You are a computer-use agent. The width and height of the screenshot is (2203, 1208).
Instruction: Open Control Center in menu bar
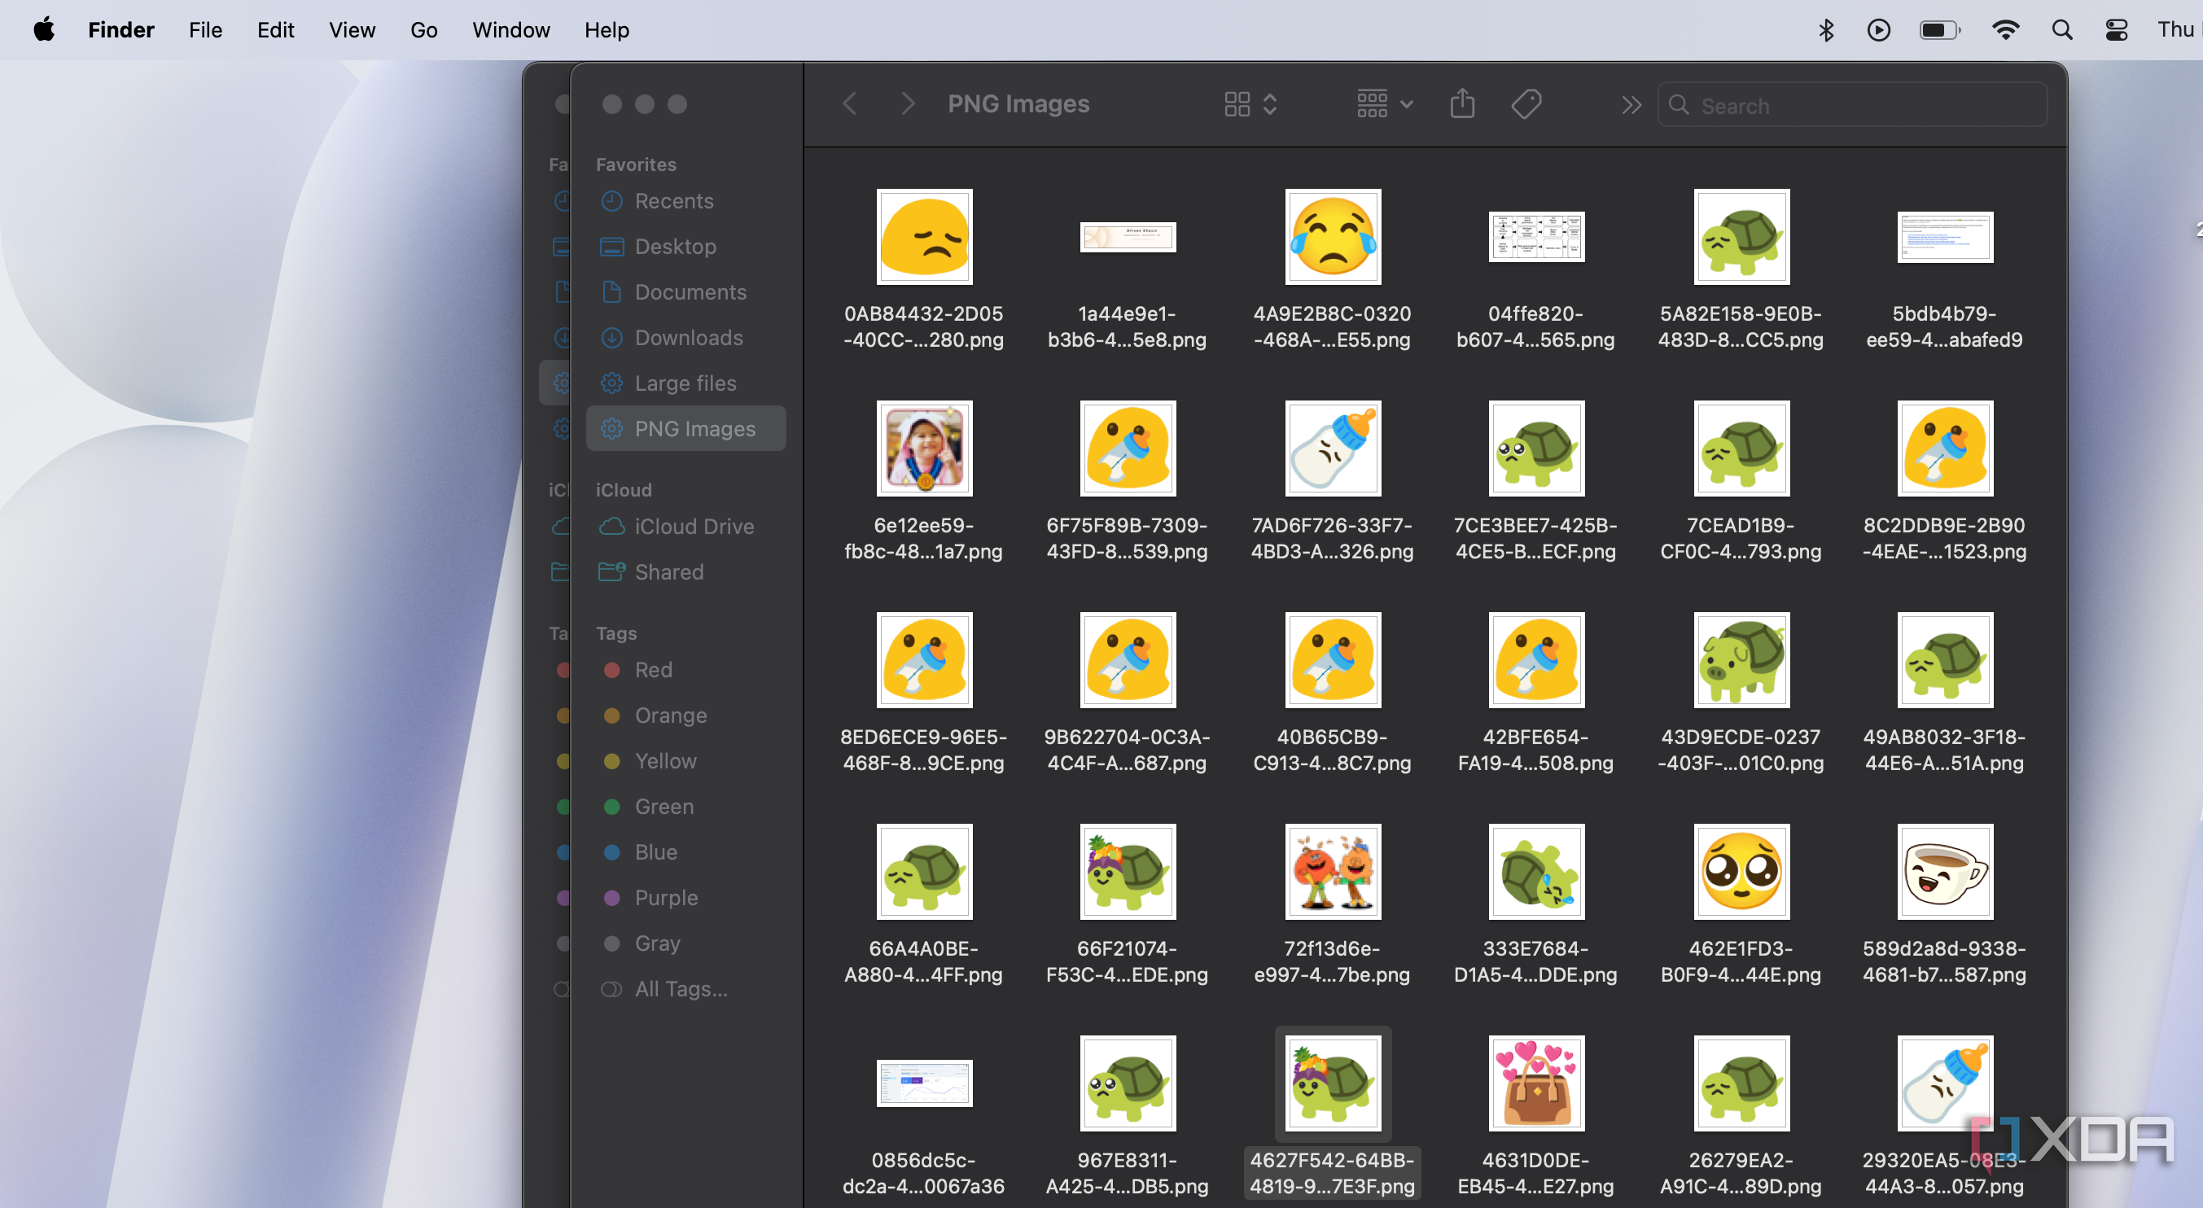pyautogui.click(x=2117, y=30)
